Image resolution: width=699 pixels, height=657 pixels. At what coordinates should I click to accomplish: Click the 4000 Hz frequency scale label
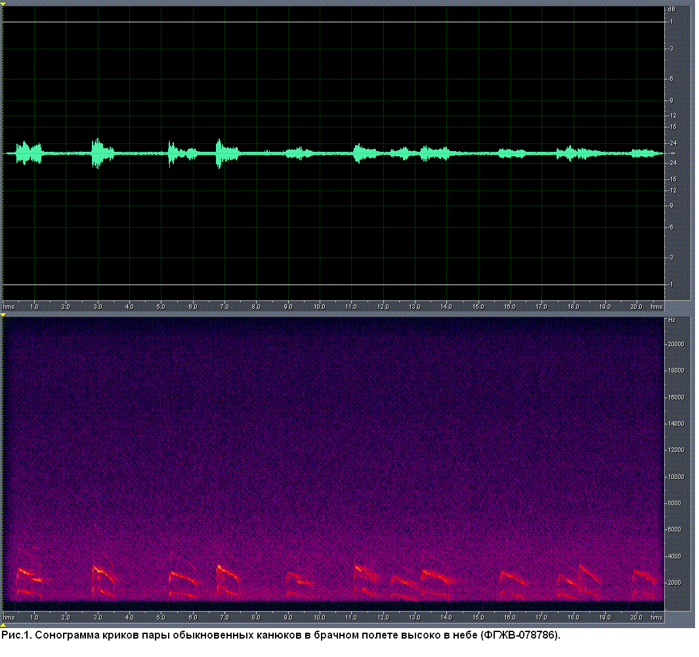pos(675,556)
